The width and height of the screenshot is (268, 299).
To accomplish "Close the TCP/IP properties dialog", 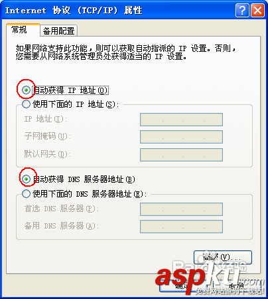I will [x=257, y=10].
